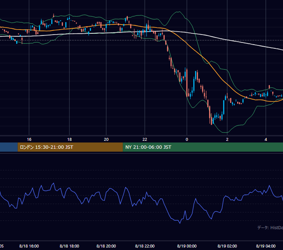The image size is (283, 250).
Task: Click the 18 hour label on chart axis
Action: pos(70,140)
